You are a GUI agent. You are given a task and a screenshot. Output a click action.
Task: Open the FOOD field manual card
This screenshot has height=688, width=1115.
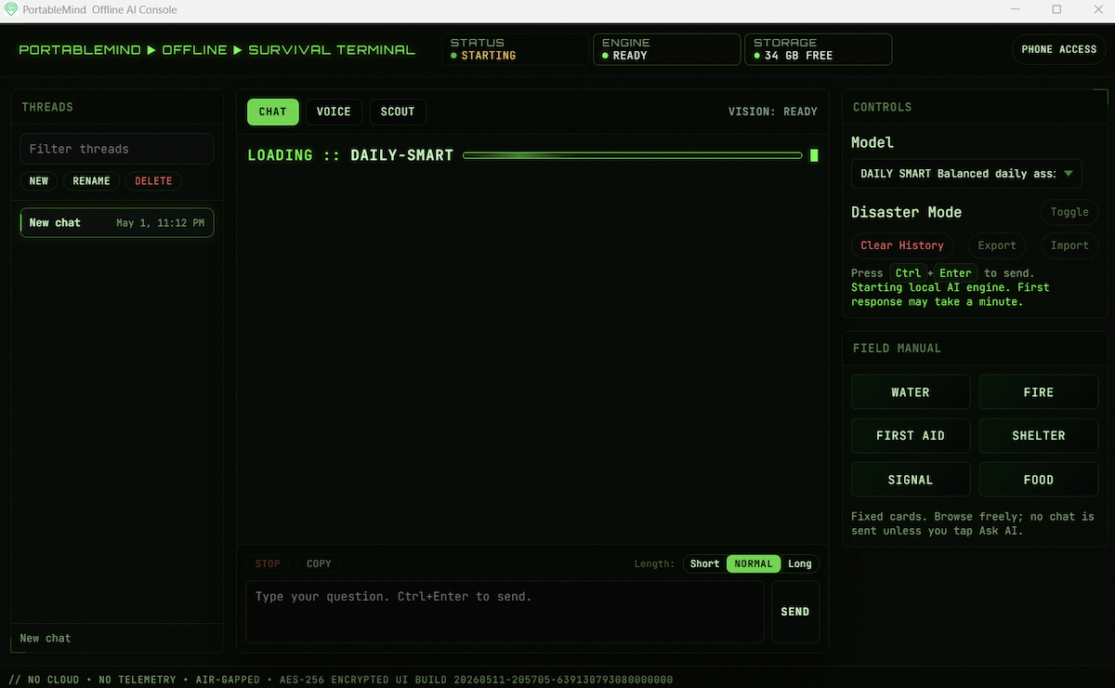1039,480
